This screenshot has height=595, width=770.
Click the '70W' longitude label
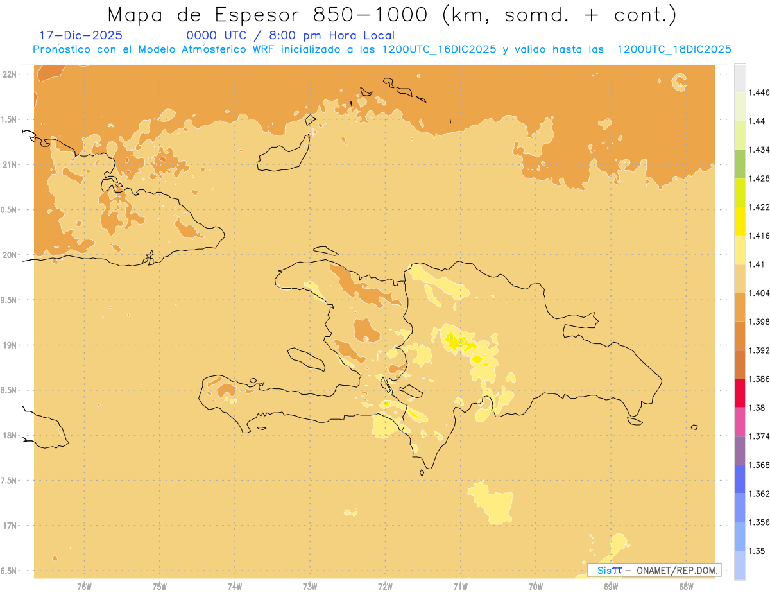pos(536,587)
